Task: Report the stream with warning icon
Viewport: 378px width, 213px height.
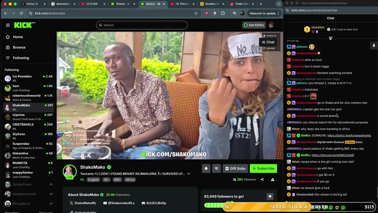Action: tap(273, 179)
